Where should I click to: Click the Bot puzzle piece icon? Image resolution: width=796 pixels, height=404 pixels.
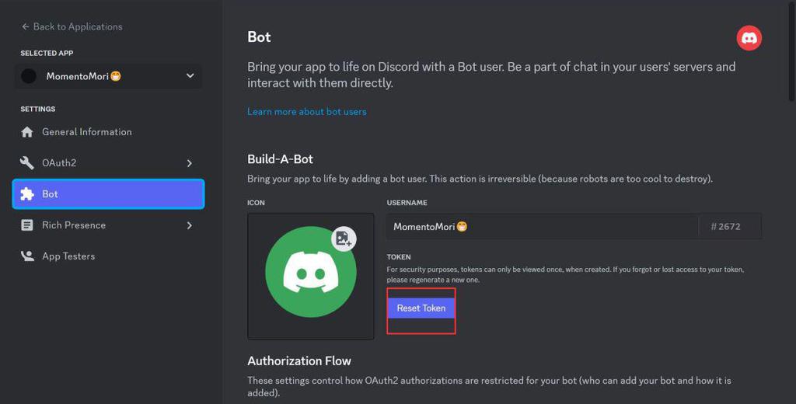[x=27, y=194]
